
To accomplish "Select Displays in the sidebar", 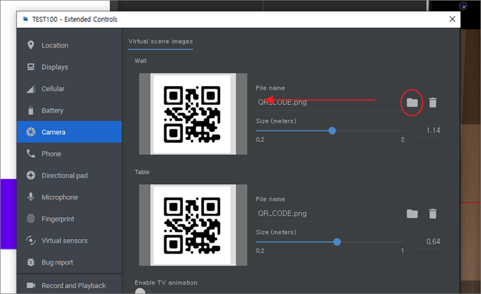I will coord(69,67).
